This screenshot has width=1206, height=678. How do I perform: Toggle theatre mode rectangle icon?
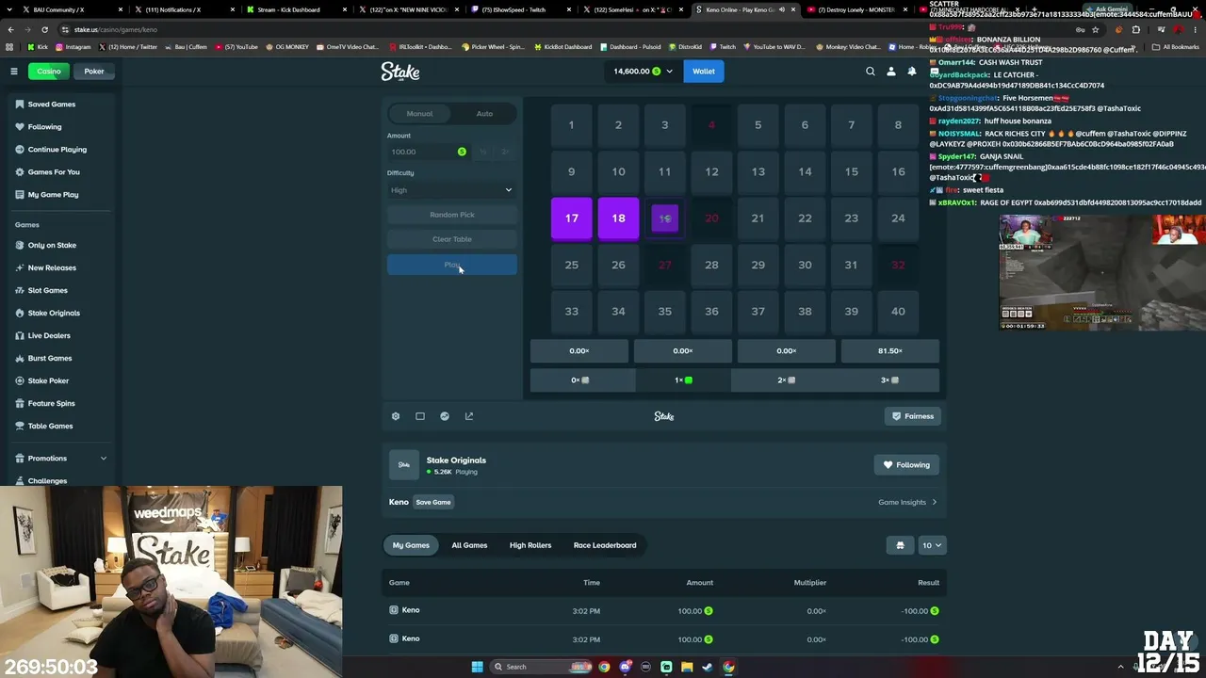(420, 416)
